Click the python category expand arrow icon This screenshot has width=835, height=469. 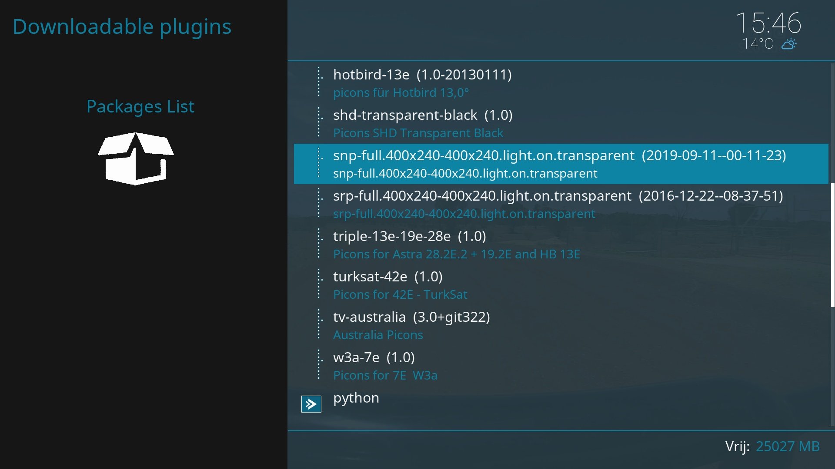(311, 404)
